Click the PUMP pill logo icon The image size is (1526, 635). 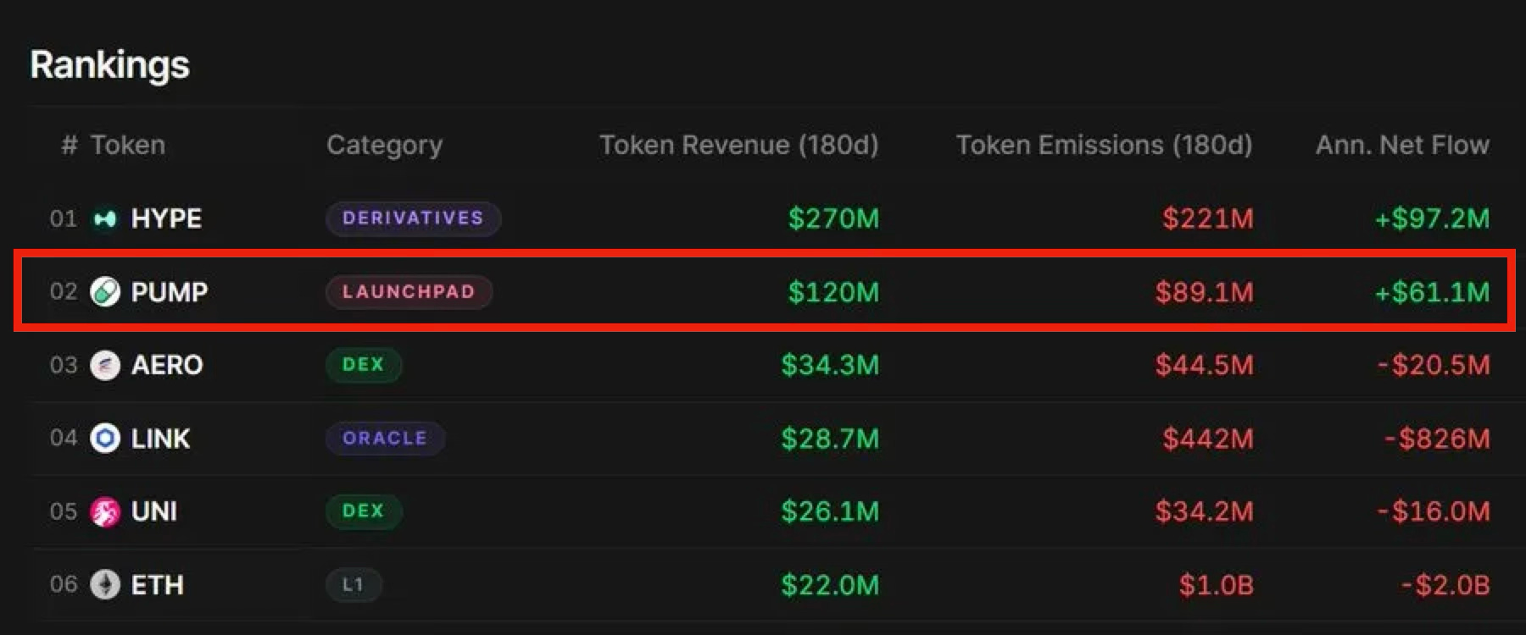tap(105, 292)
